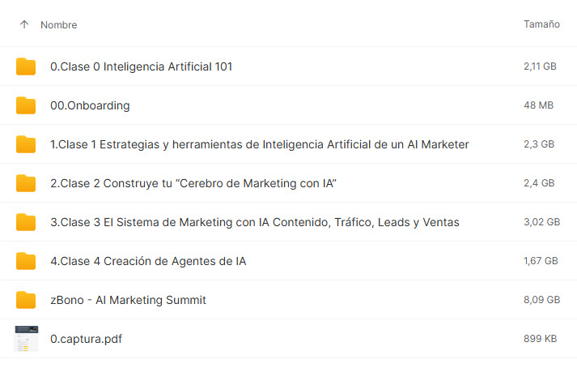577x368 pixels.
Task: Open the 0.captura.pdf thumbnail preview
Action: [x=26, y=339]
